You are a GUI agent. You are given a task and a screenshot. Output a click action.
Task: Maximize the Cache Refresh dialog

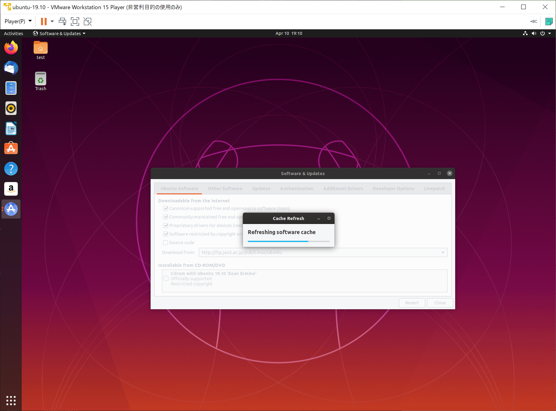pyautogui.click(x=329, y=218)
